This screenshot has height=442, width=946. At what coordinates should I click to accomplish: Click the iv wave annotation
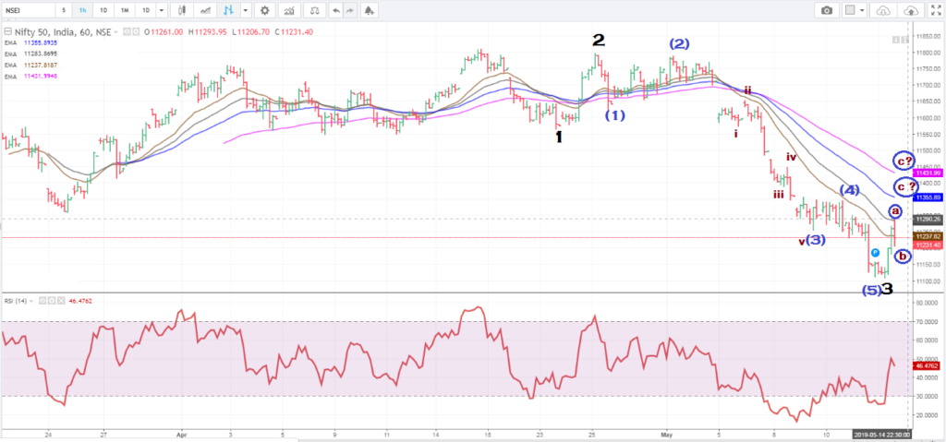click(791, 157)
